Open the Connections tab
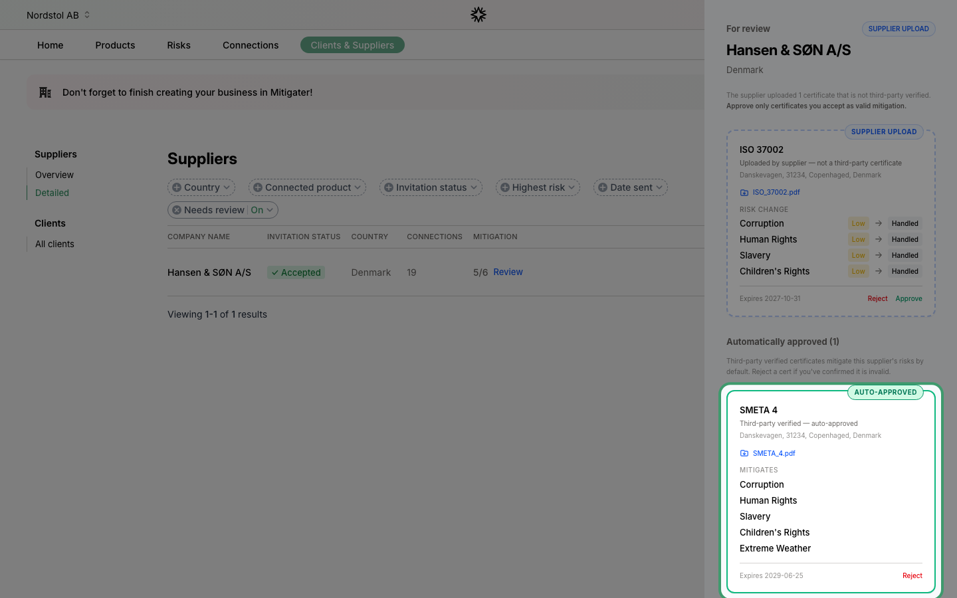 coord(251,45)
